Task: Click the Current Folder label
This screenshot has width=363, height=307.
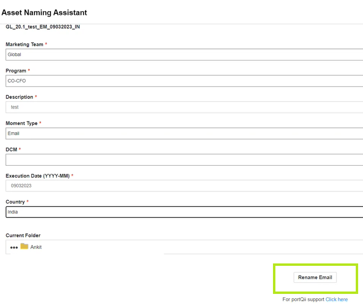Action: pos(23,235)
